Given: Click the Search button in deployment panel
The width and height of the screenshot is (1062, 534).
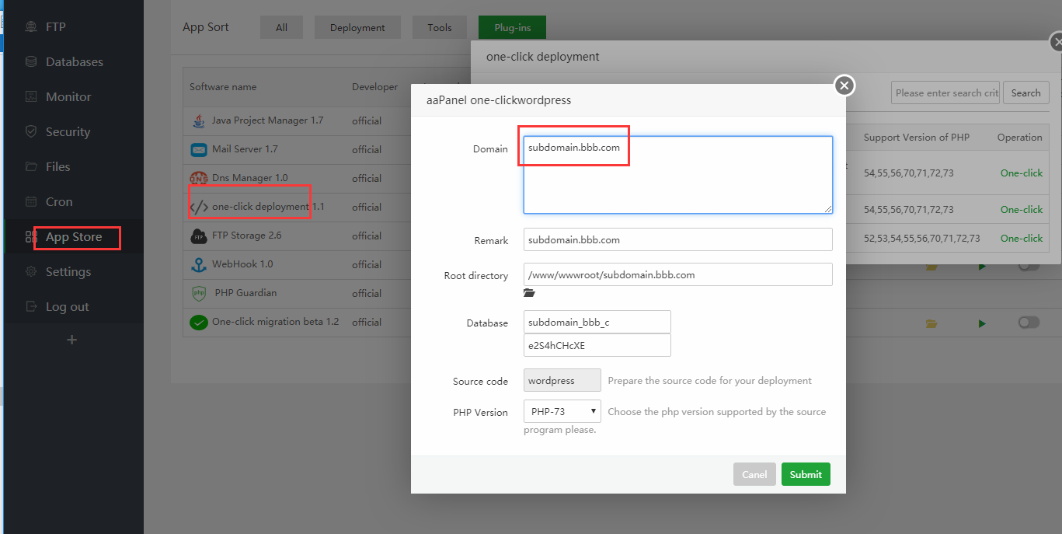Looking at the screenshot, I should pos(1025,92).
